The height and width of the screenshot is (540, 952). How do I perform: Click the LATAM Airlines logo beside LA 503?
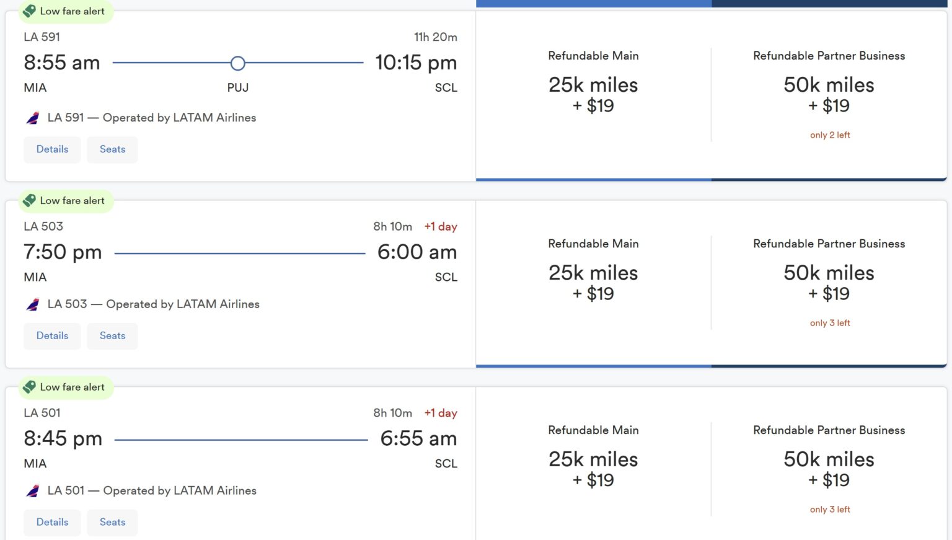[32, 304]
